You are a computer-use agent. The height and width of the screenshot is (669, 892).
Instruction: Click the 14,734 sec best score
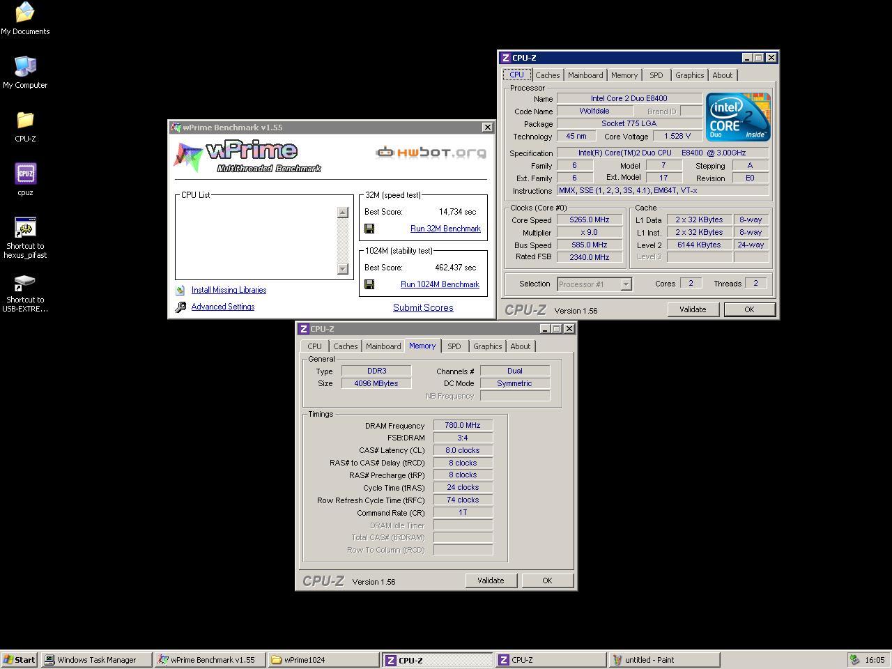tap(458, 212)
